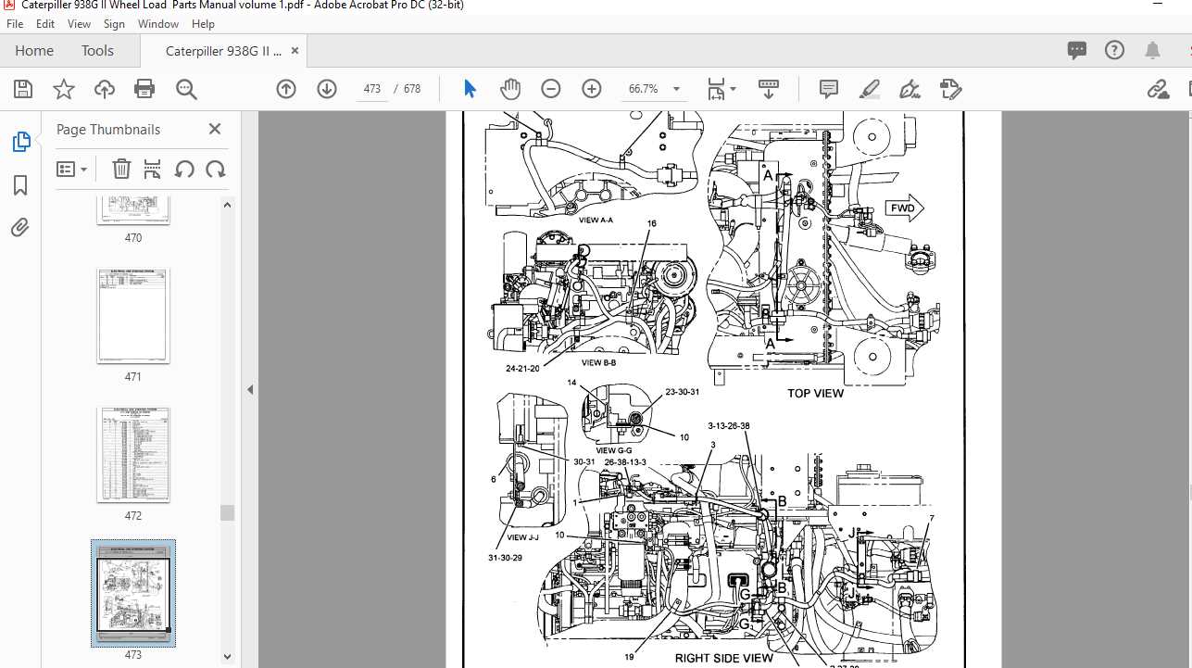
Task: Open the File menu
Action: pos(15,24)
